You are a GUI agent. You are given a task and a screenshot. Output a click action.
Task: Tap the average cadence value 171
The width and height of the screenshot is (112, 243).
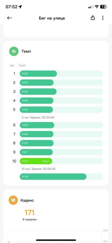tap(29, 212)
